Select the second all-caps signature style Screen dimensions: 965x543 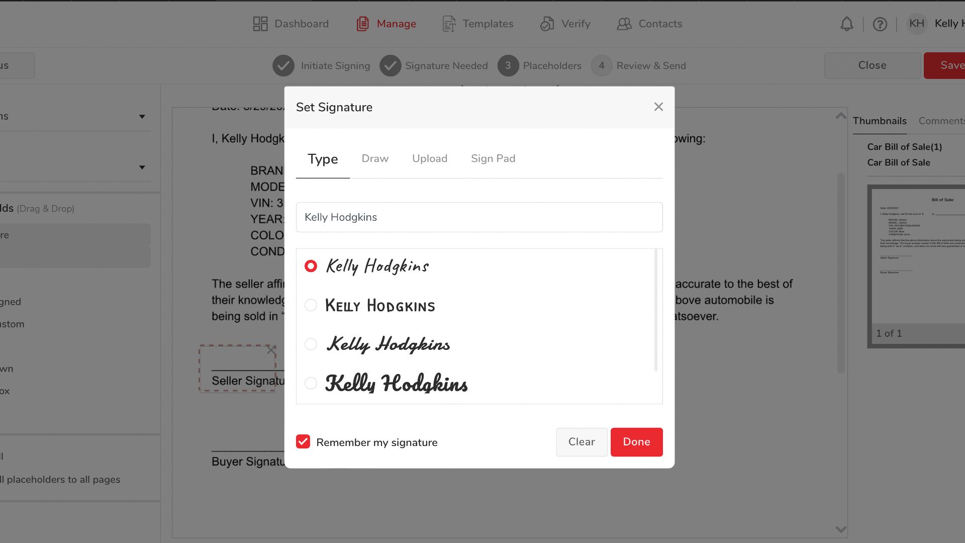(311, 305)
